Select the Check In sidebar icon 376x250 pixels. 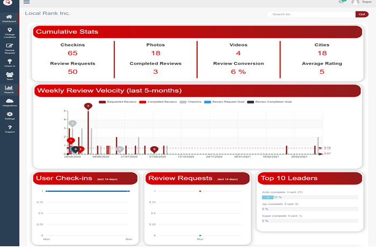tap(9, 62)
